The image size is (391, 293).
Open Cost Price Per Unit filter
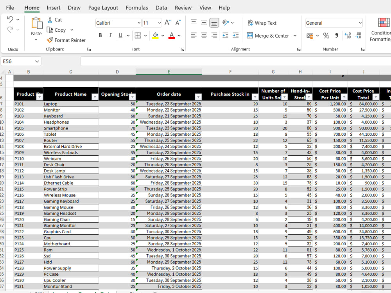[344, 97]
